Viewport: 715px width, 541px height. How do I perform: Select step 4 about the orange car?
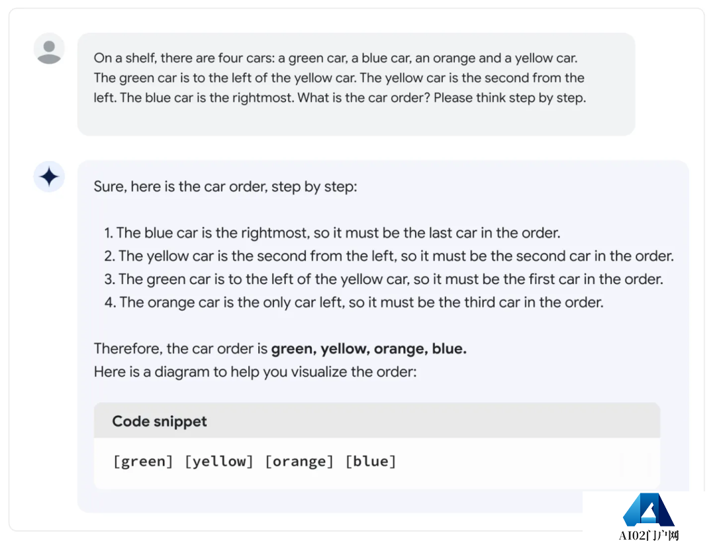pyautogui.click(x=354, y=303)
